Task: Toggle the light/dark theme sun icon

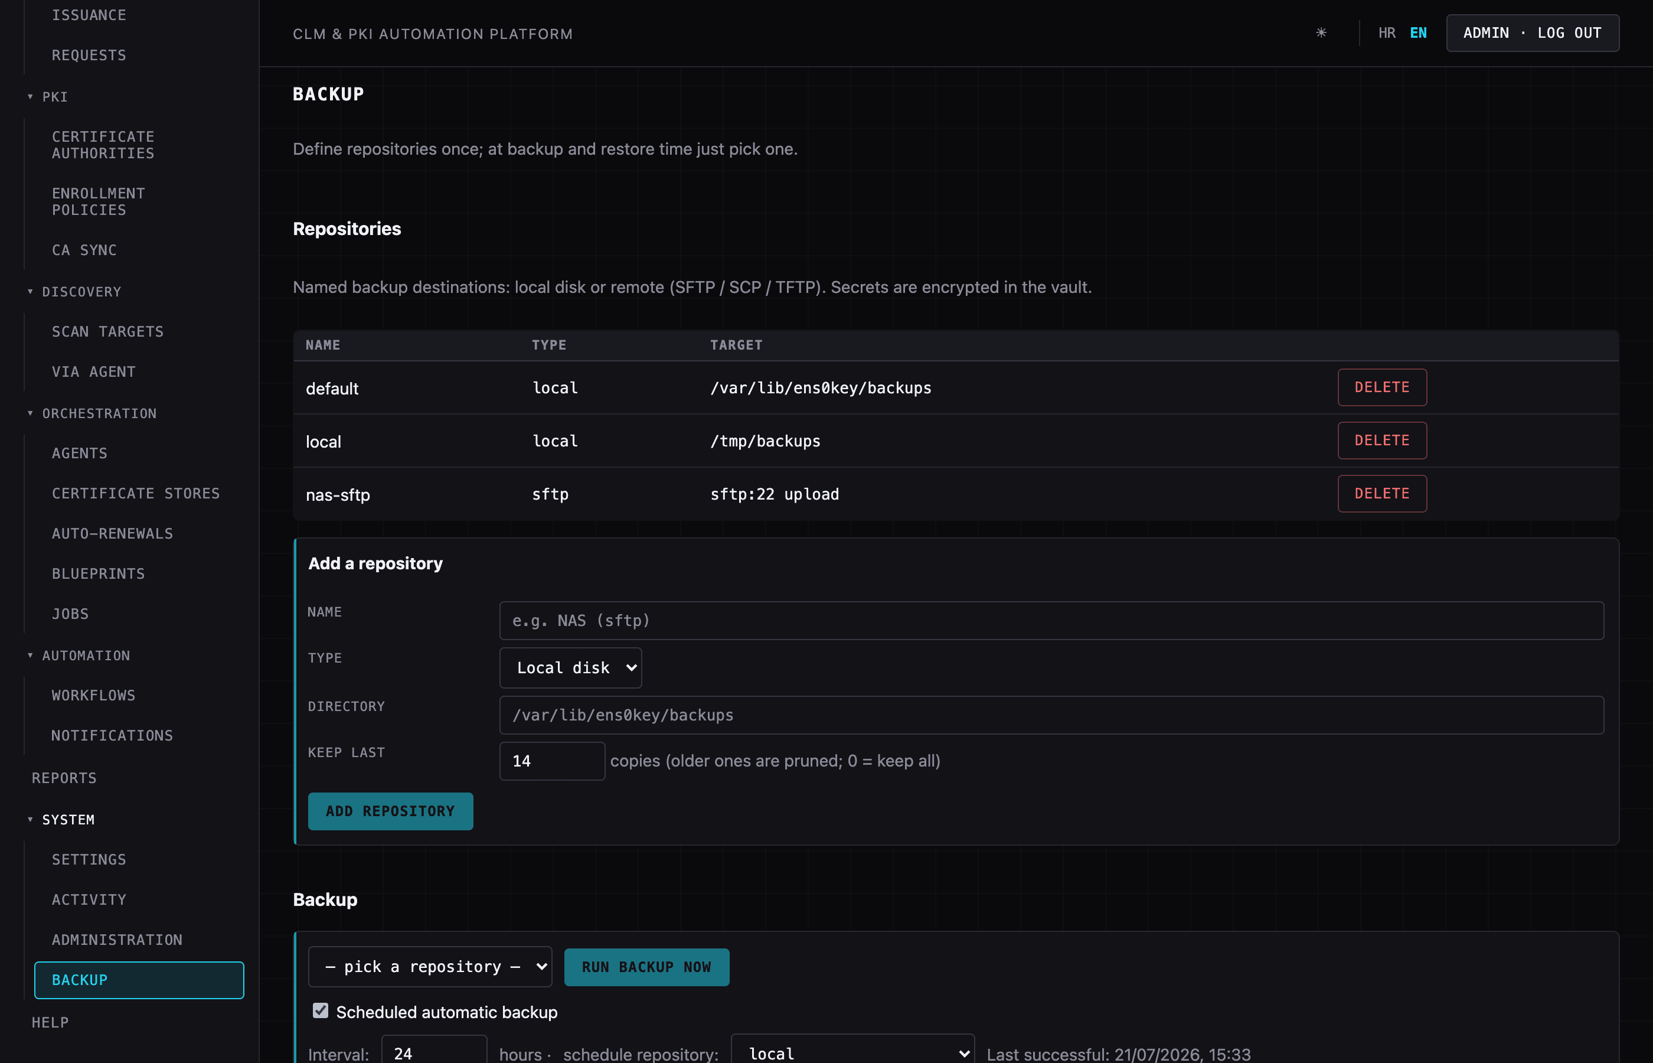Action: pyautogui.click(x=1321, y=32)
